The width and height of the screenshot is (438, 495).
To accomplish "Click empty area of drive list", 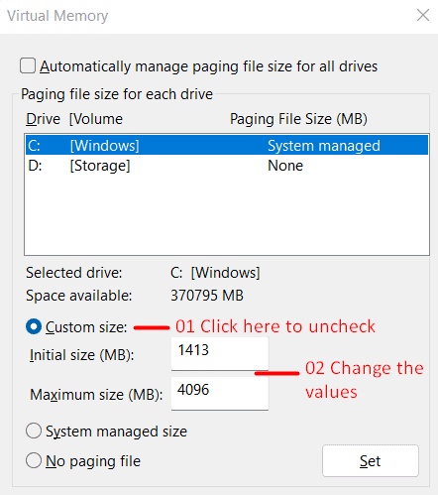I will (x=227, y=215).
